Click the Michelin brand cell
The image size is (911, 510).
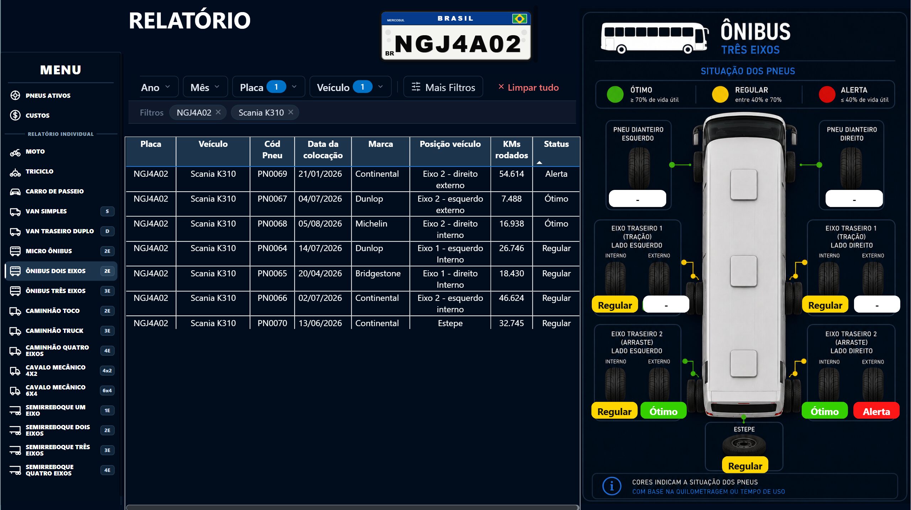tap(380, 229)
